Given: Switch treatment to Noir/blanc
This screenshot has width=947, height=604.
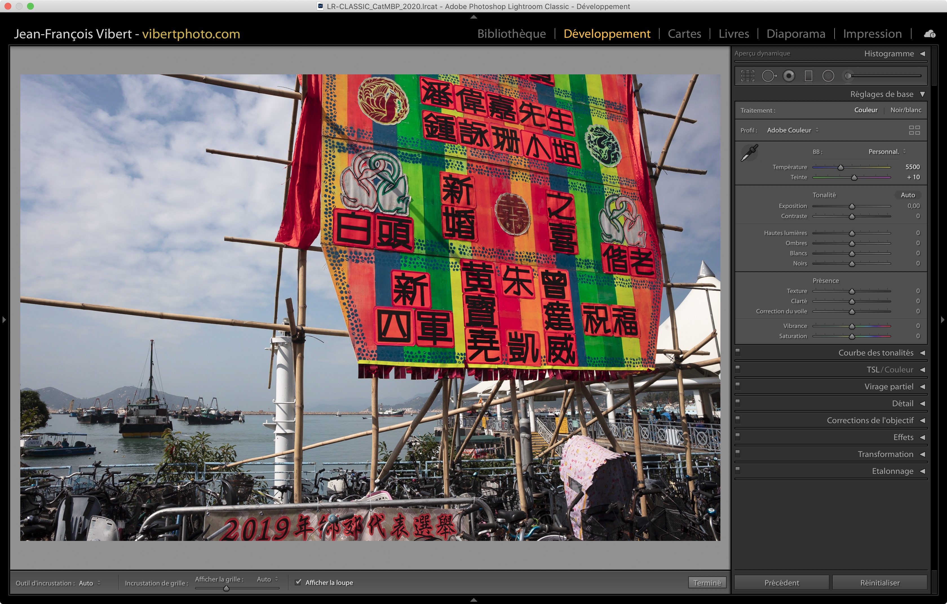Looking at the screenshot, I should (906, 110).
